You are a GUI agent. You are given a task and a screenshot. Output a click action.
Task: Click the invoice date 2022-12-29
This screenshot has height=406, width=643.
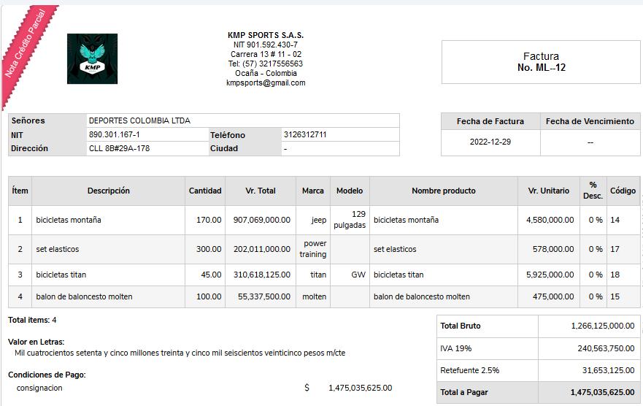click(x=490, y=142)
